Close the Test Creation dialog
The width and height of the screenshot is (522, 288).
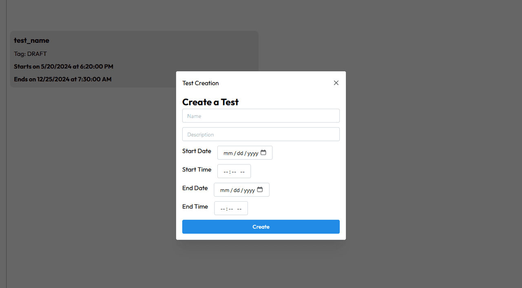(336, 83)
